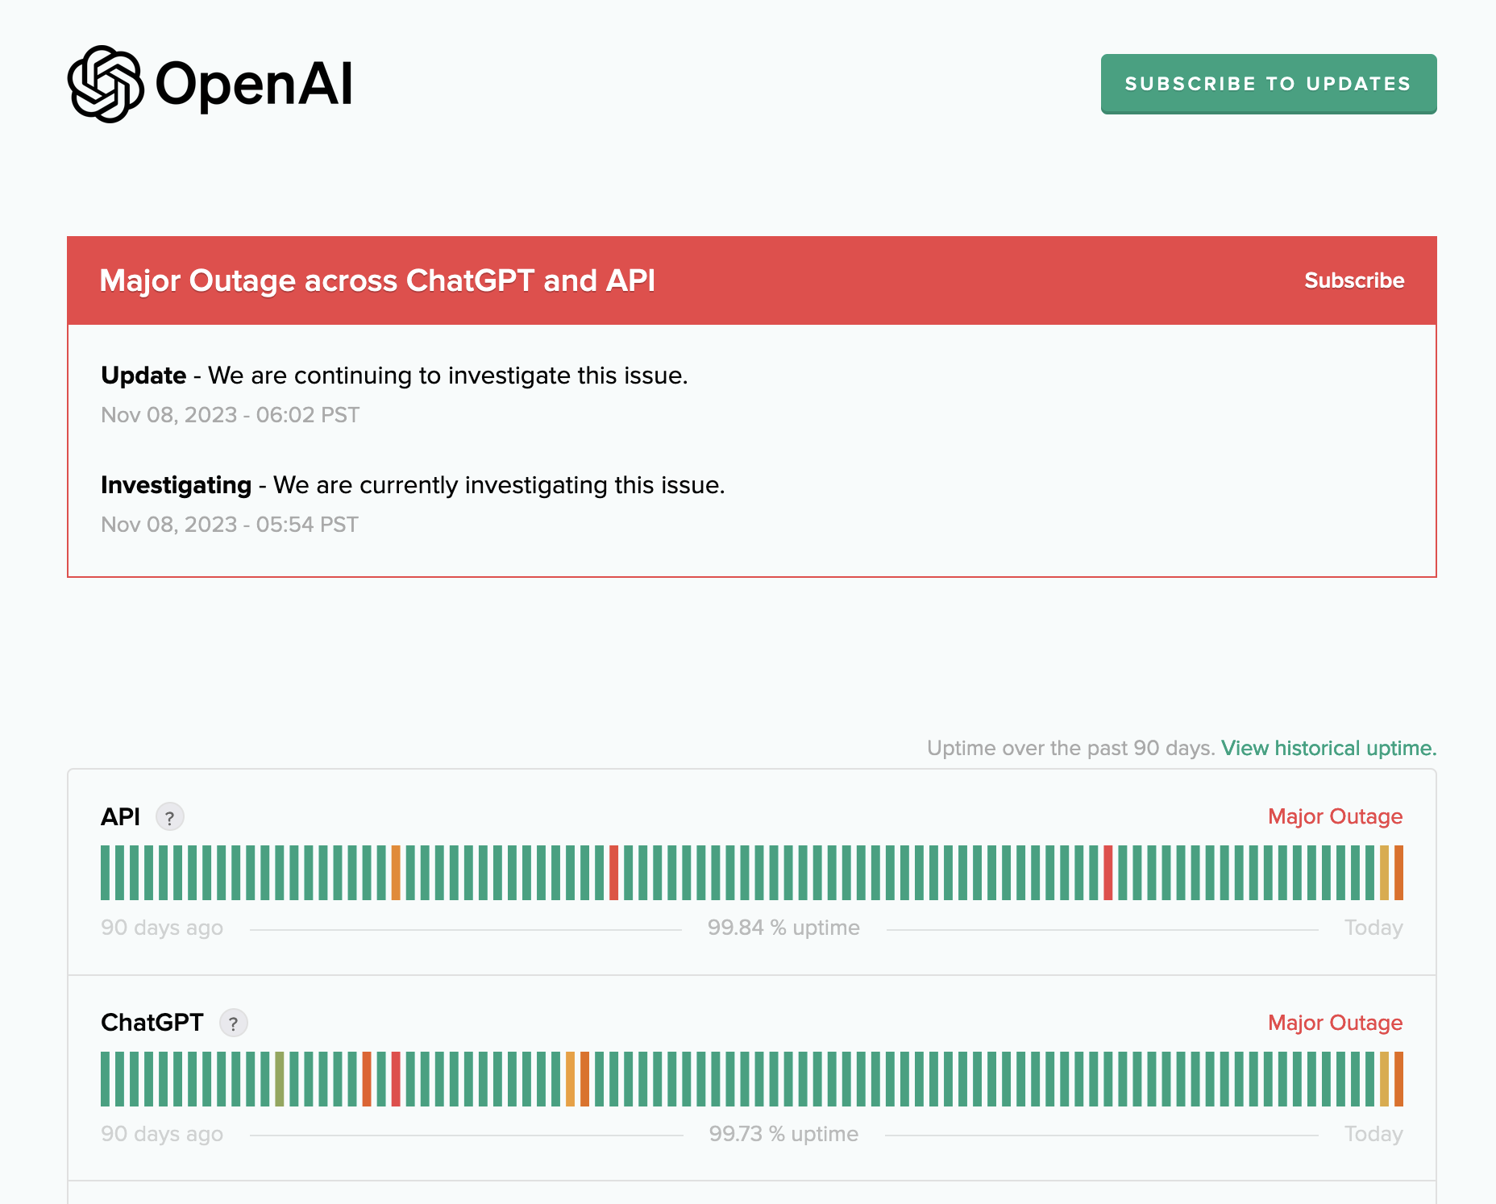Select the API component title
The image size is (1496, 1204).
click(120, 817)
